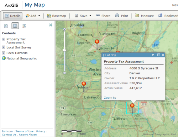Click the owner value T & C Properties LLC
Viewport: 178px width, 137px height.
pyautogui.click(x=145, y=78)
